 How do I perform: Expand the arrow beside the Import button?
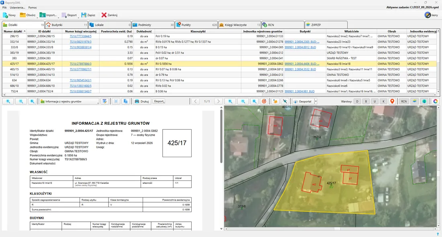[58, 17]
